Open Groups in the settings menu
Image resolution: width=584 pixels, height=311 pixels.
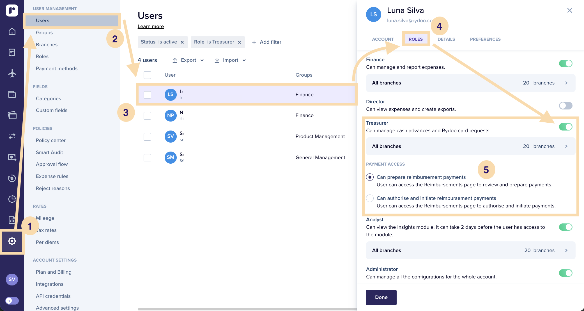coord(44,33)
